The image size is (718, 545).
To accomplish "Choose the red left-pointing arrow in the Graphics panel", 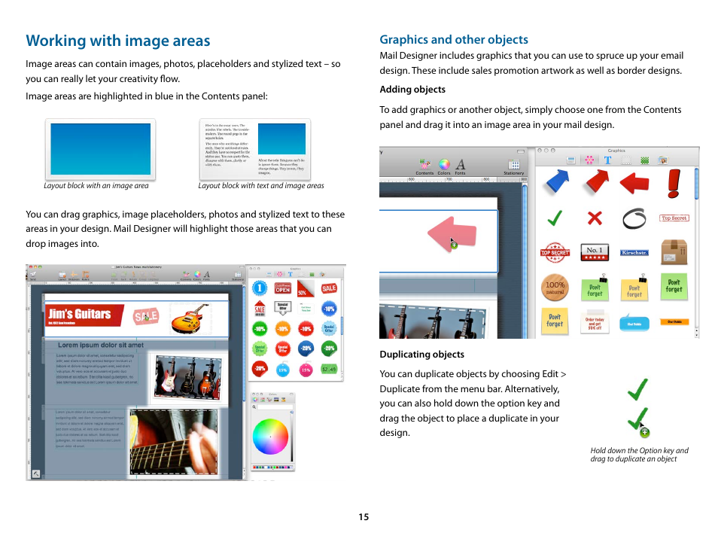I will pos(634,183).
